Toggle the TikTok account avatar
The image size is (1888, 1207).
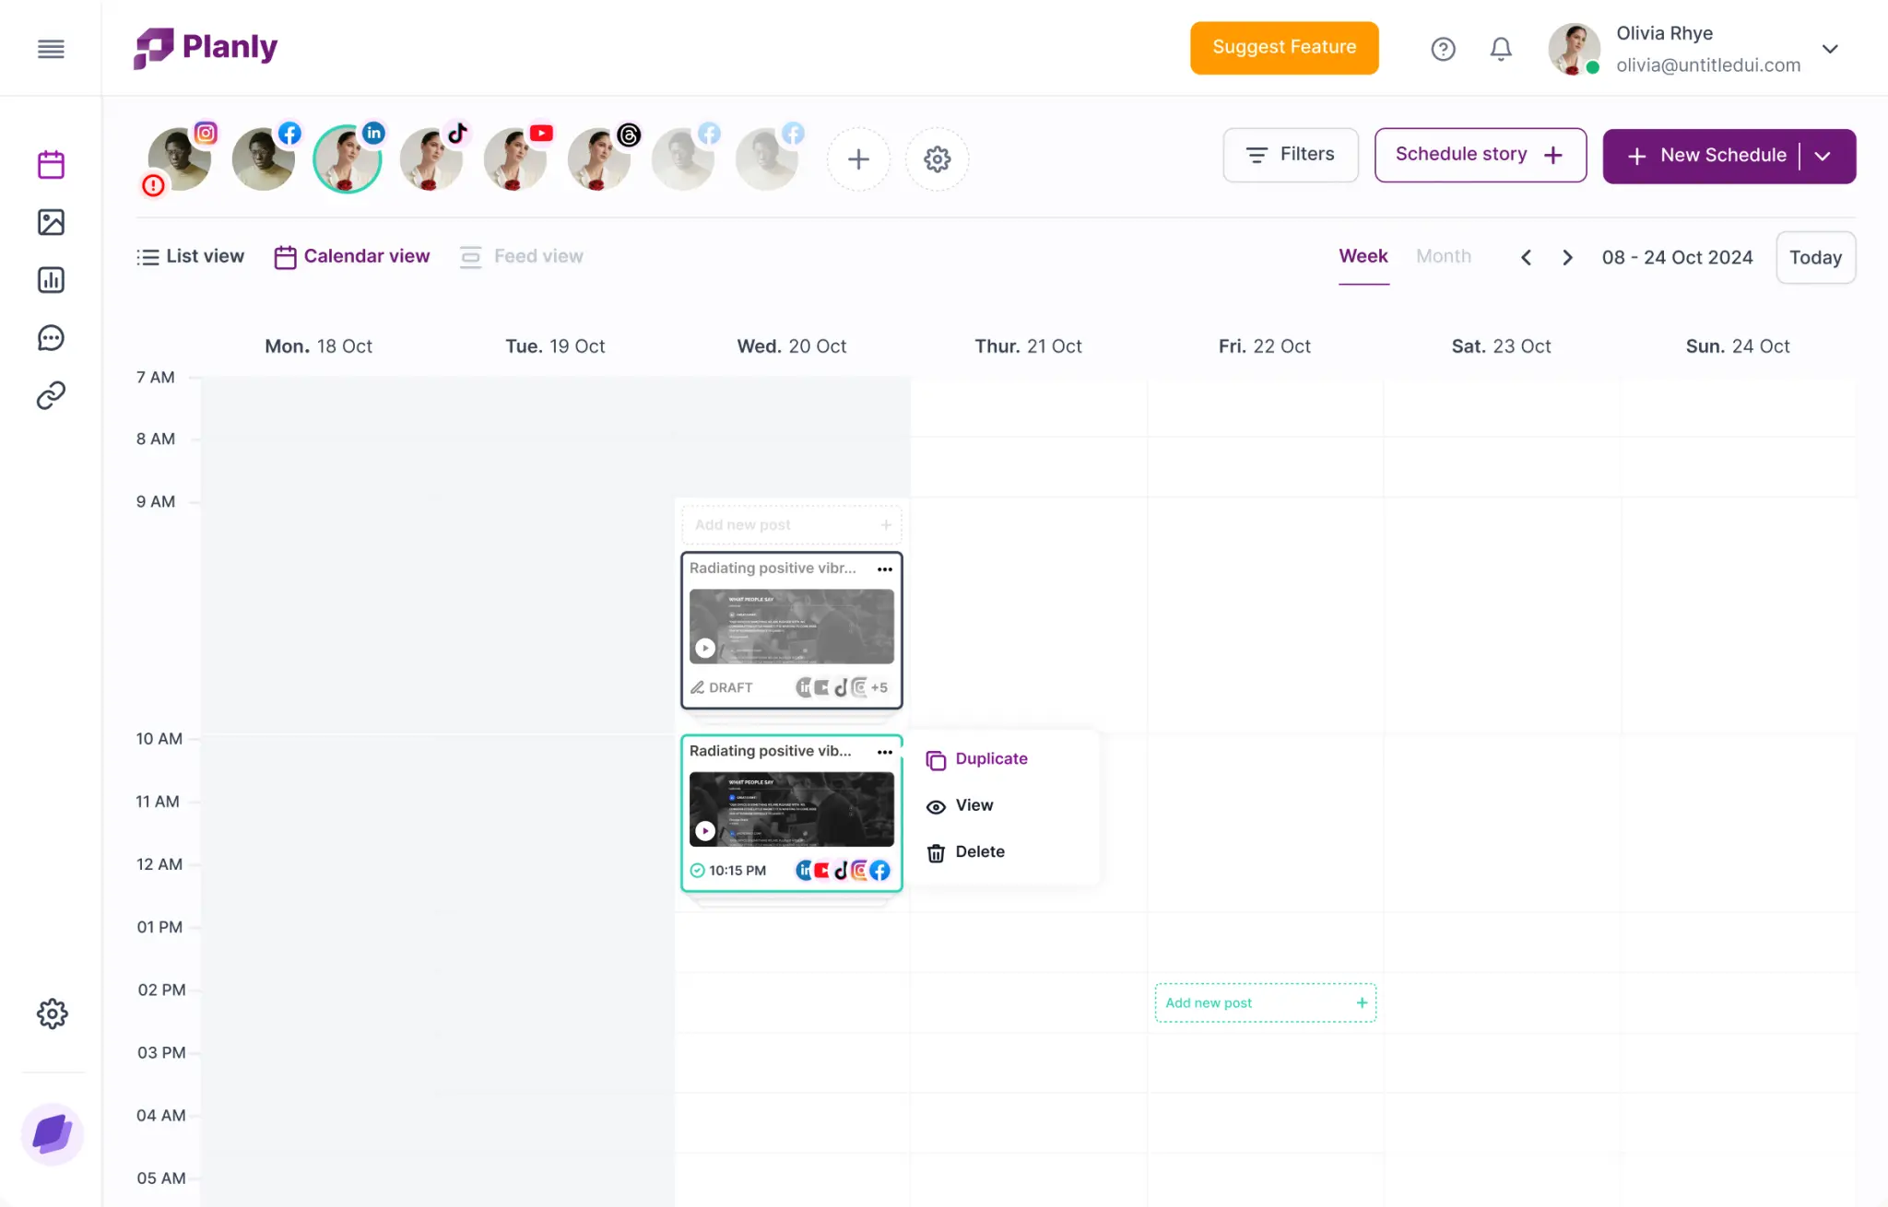point(431,159)
